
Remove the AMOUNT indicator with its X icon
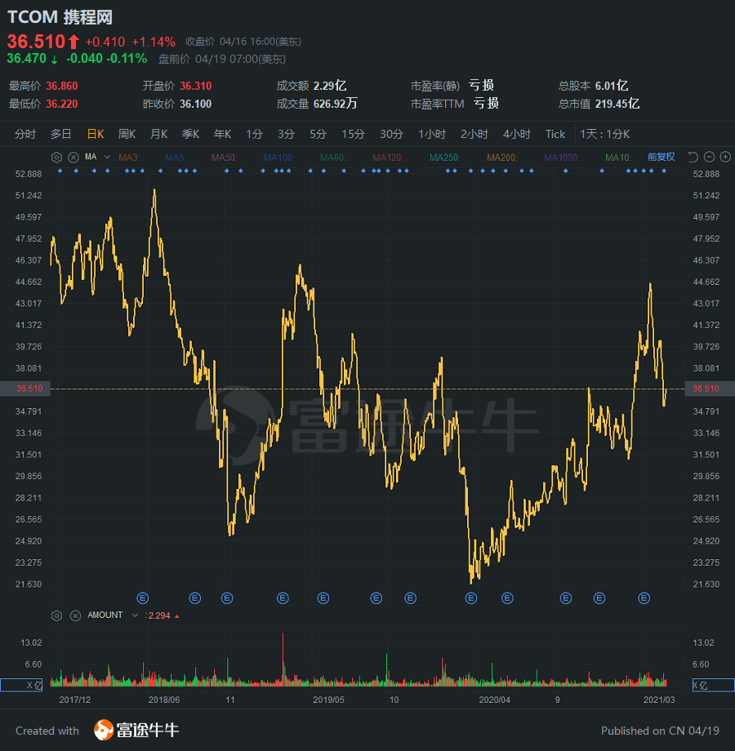(75, 616)
